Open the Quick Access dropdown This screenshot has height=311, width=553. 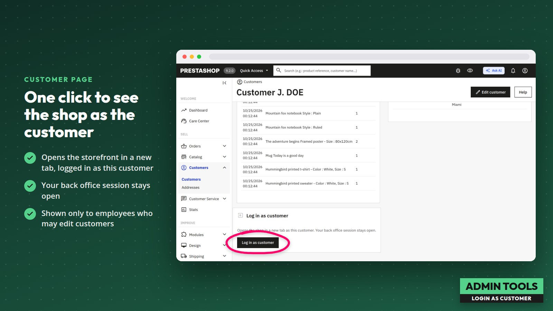[x=254, y=70]
